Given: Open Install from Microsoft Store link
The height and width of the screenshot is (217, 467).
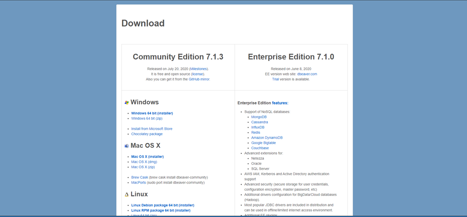Looking at the screenshot, I should [x=152, y=128].
